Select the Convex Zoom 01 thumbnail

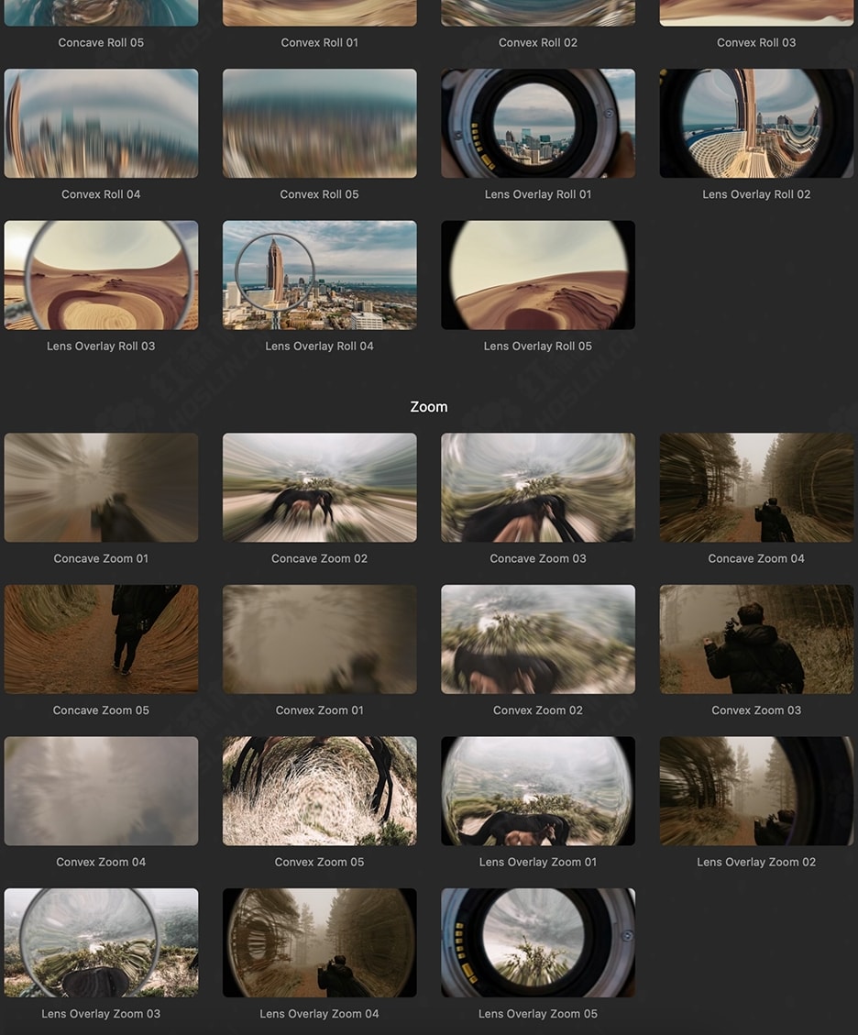coord(319,640)
